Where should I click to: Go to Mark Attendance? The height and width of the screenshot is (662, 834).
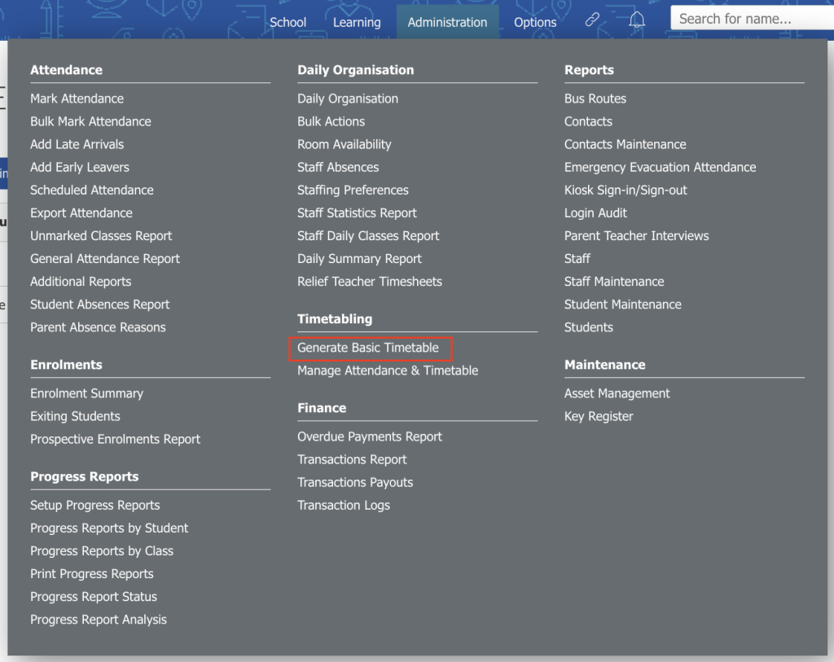point(77,99)
